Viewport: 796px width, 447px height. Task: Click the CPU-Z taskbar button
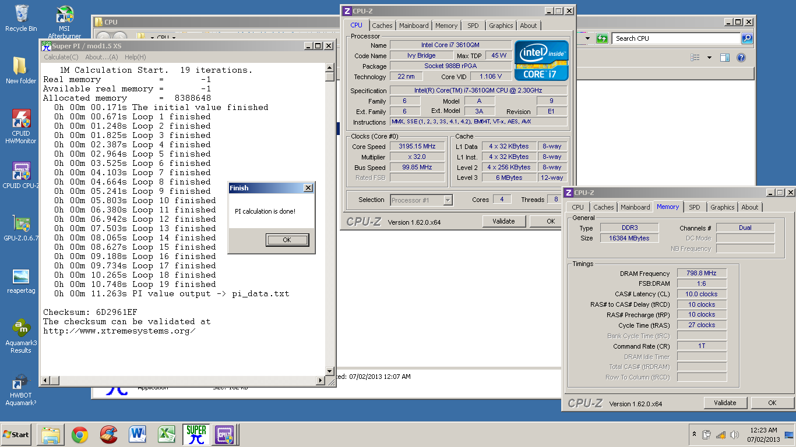coord(225,435)
